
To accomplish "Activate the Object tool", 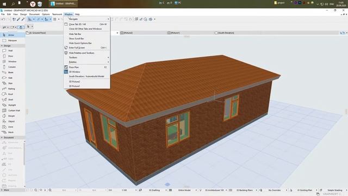I will pos(13,121).
